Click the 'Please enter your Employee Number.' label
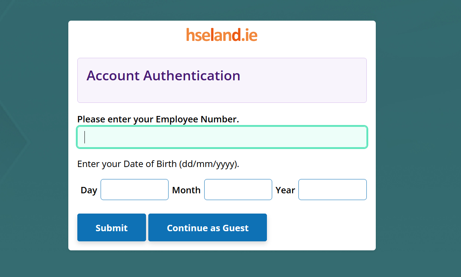 coord(158,119)
